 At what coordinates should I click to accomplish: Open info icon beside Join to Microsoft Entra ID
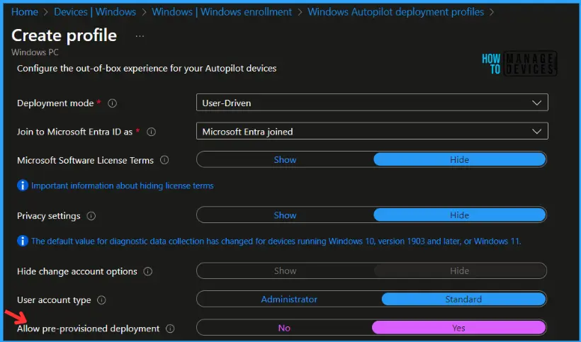(151, 132)
